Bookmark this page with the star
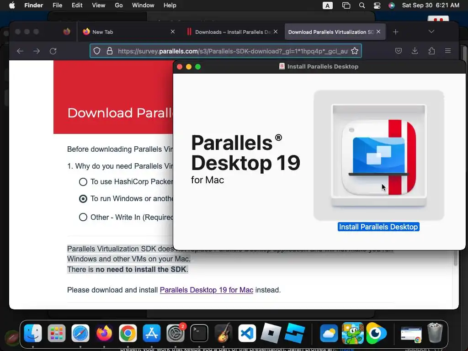This screenshot has width=468, height=351. 355,51
